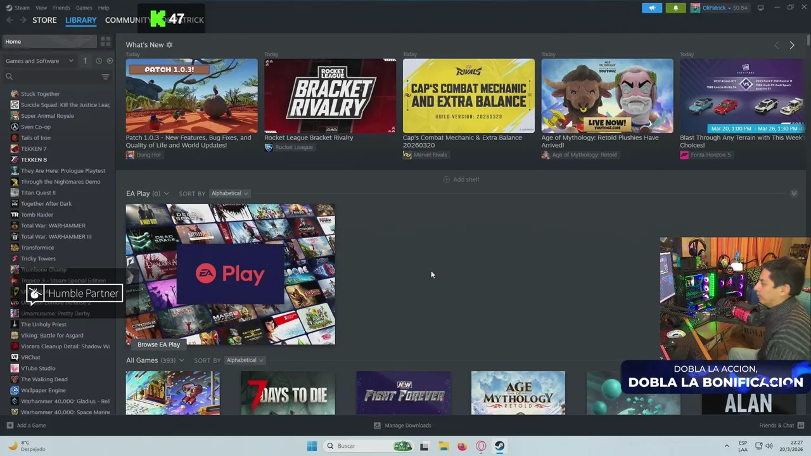Click the Wallpaper Engine app icon
This screenshot has height=456, width=811.
tap(15, 390)
